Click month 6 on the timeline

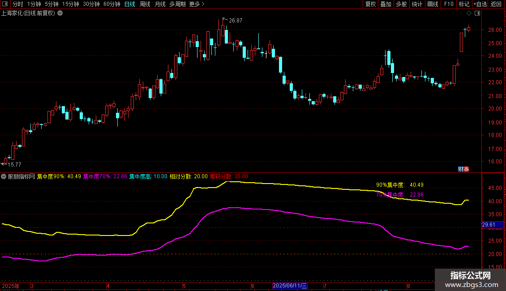(253, 286)
